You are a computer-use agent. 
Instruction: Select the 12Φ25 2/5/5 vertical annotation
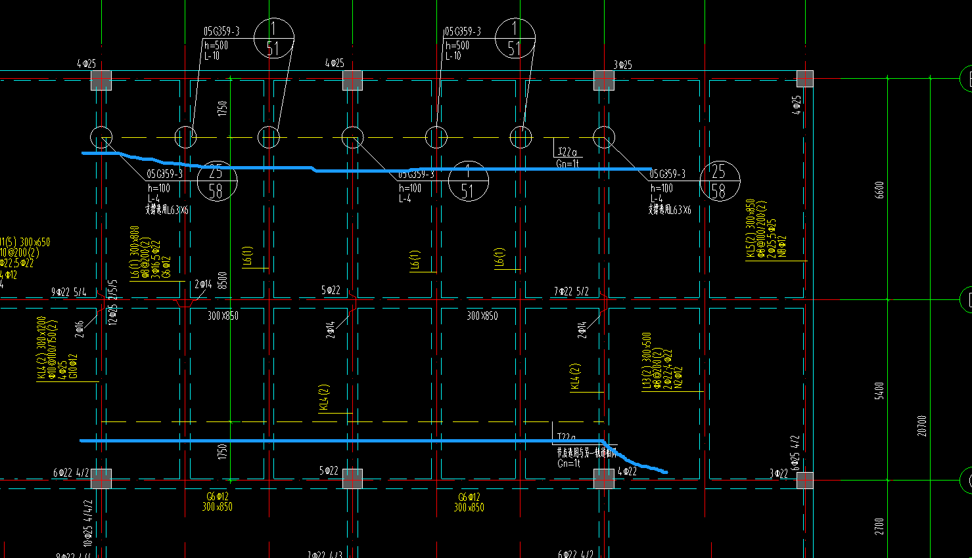click(x=113, y=301)
